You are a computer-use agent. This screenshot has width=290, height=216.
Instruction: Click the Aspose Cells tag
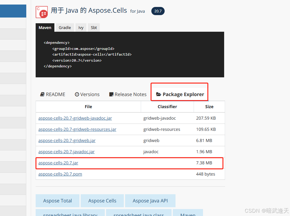[x=102, y=201]
